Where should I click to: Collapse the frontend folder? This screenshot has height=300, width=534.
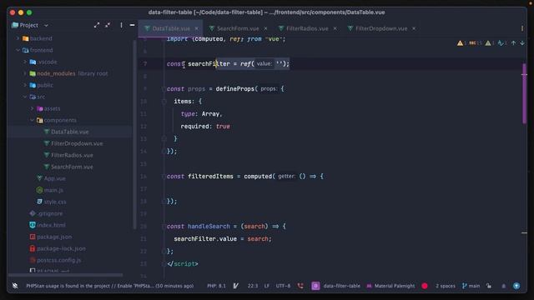[18, 50]
